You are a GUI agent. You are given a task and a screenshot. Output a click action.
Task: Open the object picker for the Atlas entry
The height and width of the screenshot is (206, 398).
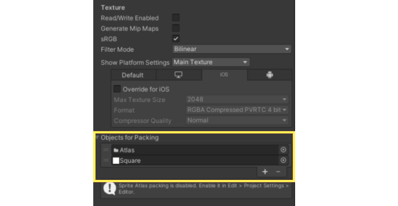pos(283,150)
